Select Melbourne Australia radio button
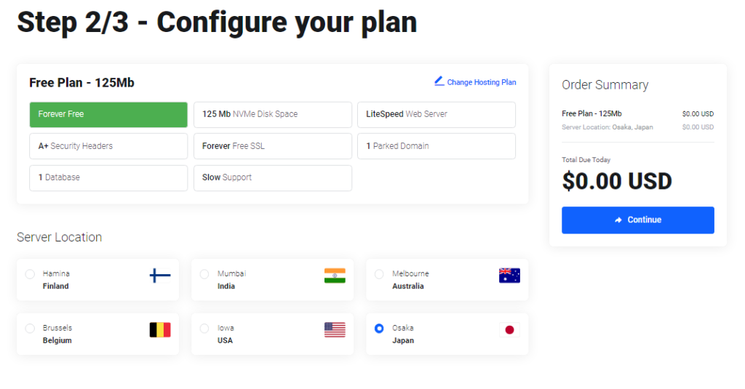This screenshot has height=389, width=745. 379,274
